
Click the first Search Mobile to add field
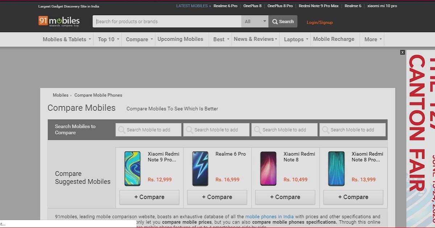148,130
